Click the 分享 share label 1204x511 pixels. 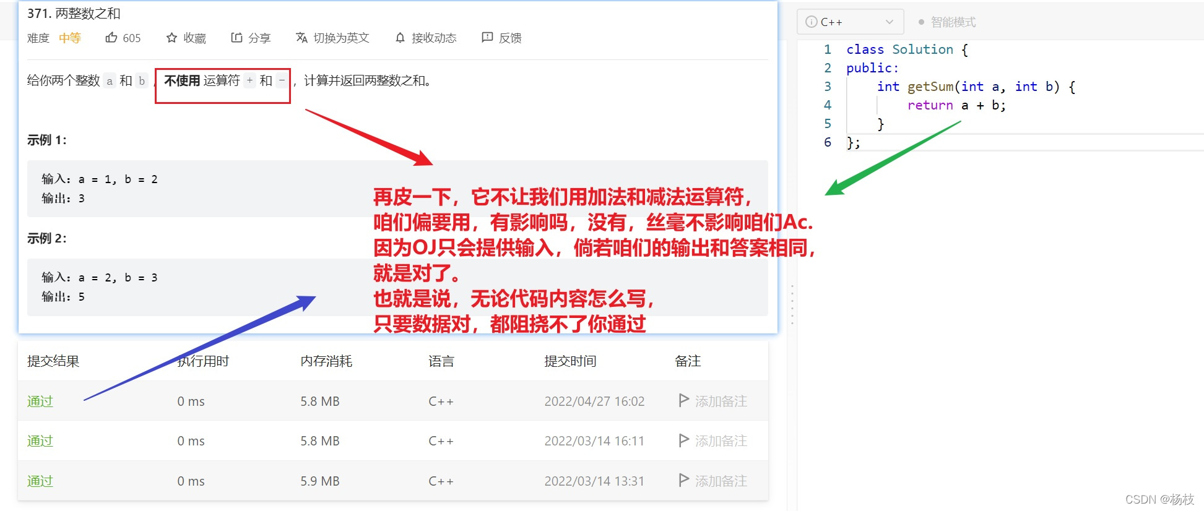click(x=259, y=38)
